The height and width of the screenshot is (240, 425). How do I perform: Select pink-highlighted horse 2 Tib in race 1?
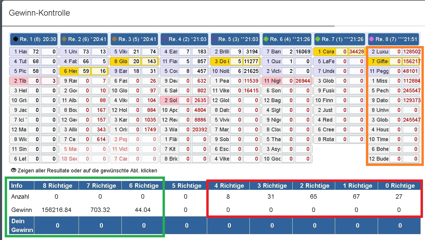19,81
